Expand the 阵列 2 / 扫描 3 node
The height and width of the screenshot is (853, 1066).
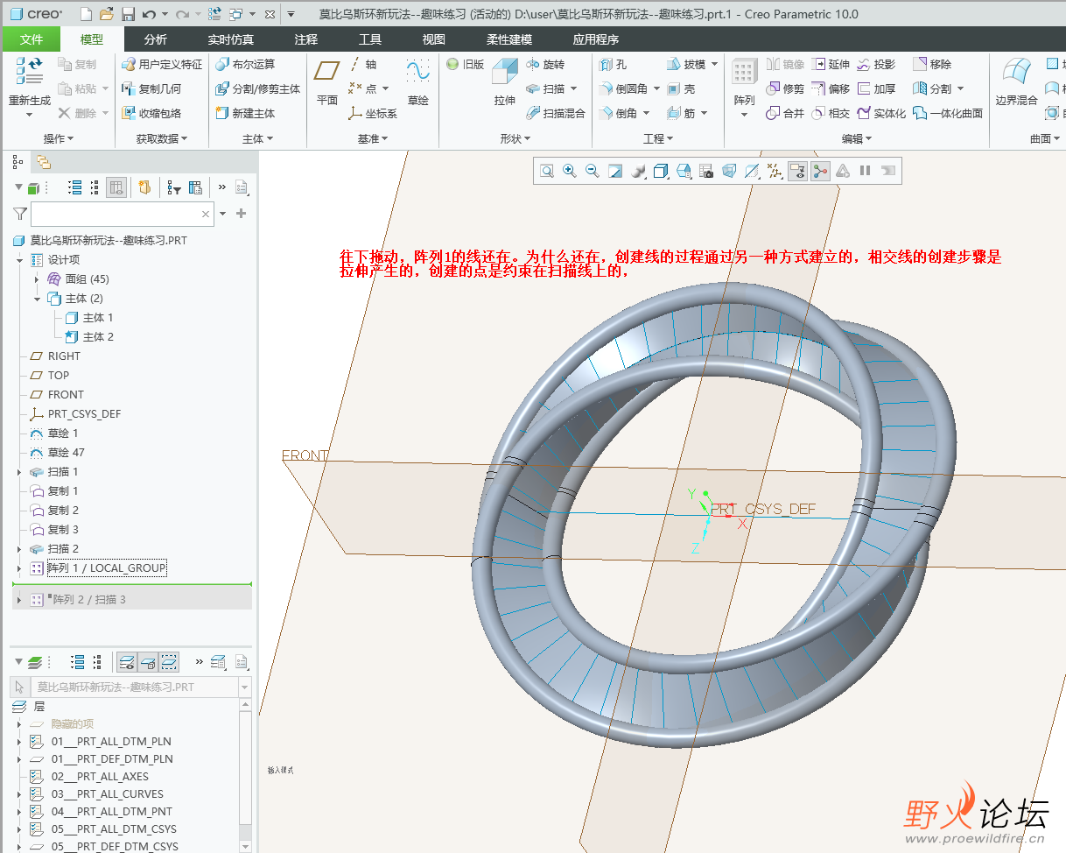pos(19,600)
